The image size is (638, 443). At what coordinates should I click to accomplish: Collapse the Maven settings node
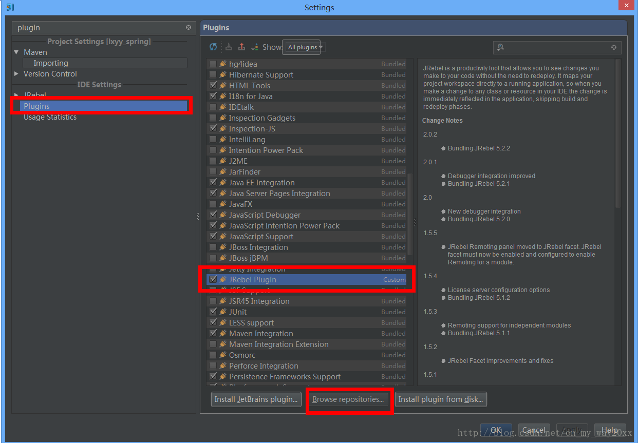(16, 52)
